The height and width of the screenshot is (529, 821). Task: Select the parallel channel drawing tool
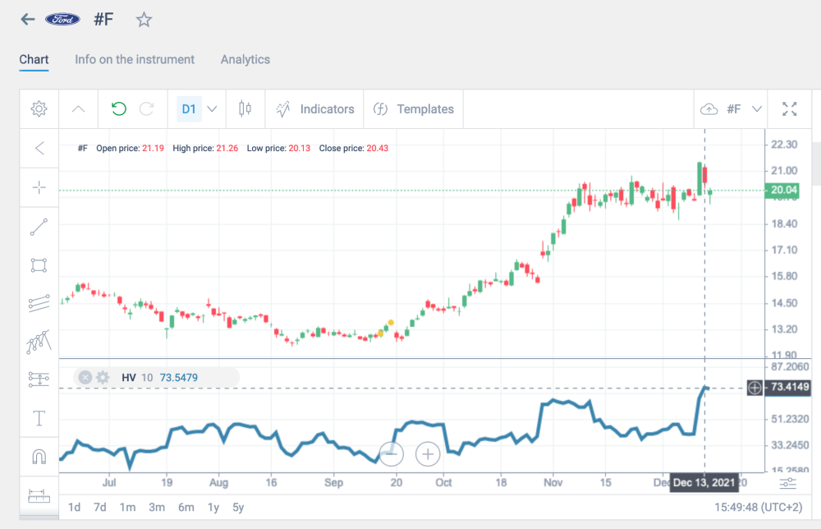[39, 302]
